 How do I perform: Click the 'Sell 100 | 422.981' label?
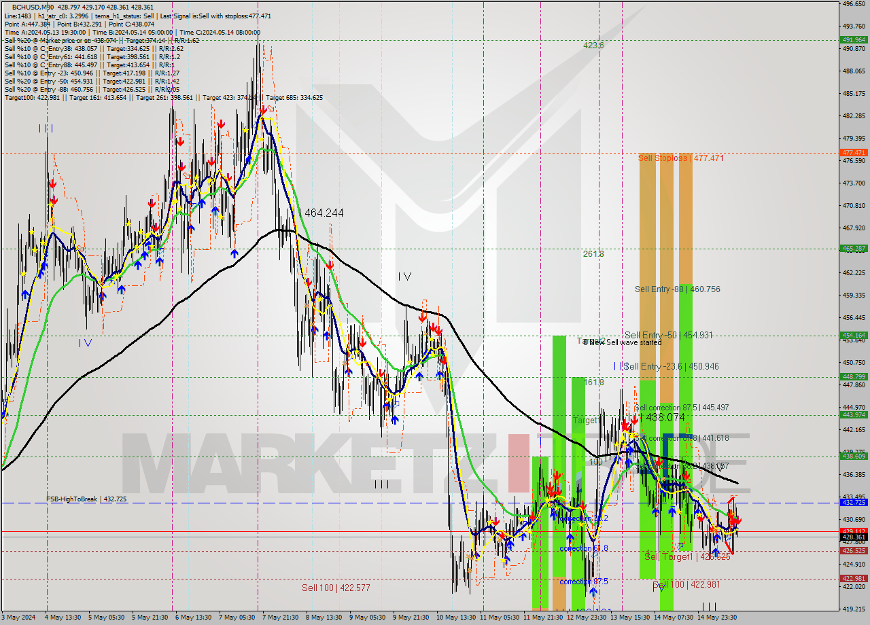686,585
